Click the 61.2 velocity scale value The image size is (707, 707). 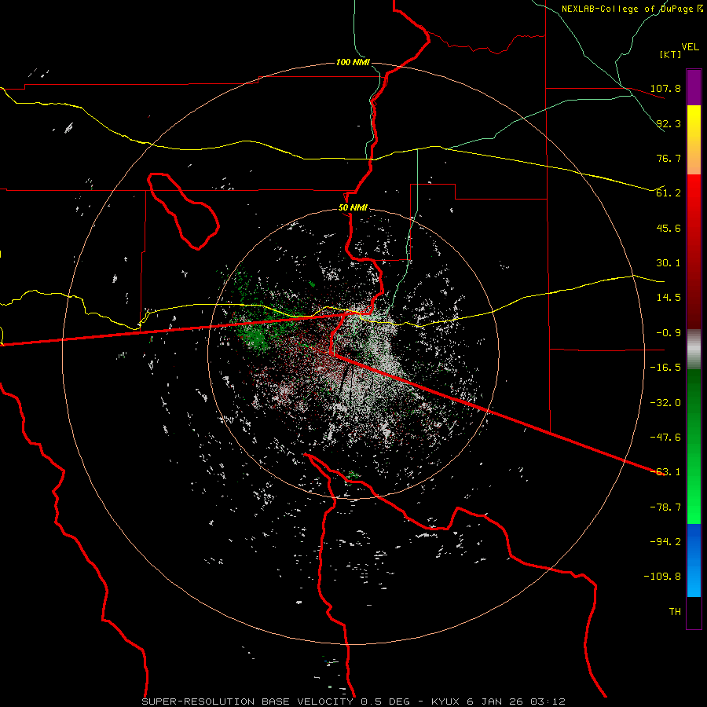pyautogui.click(x=669, y=193)
